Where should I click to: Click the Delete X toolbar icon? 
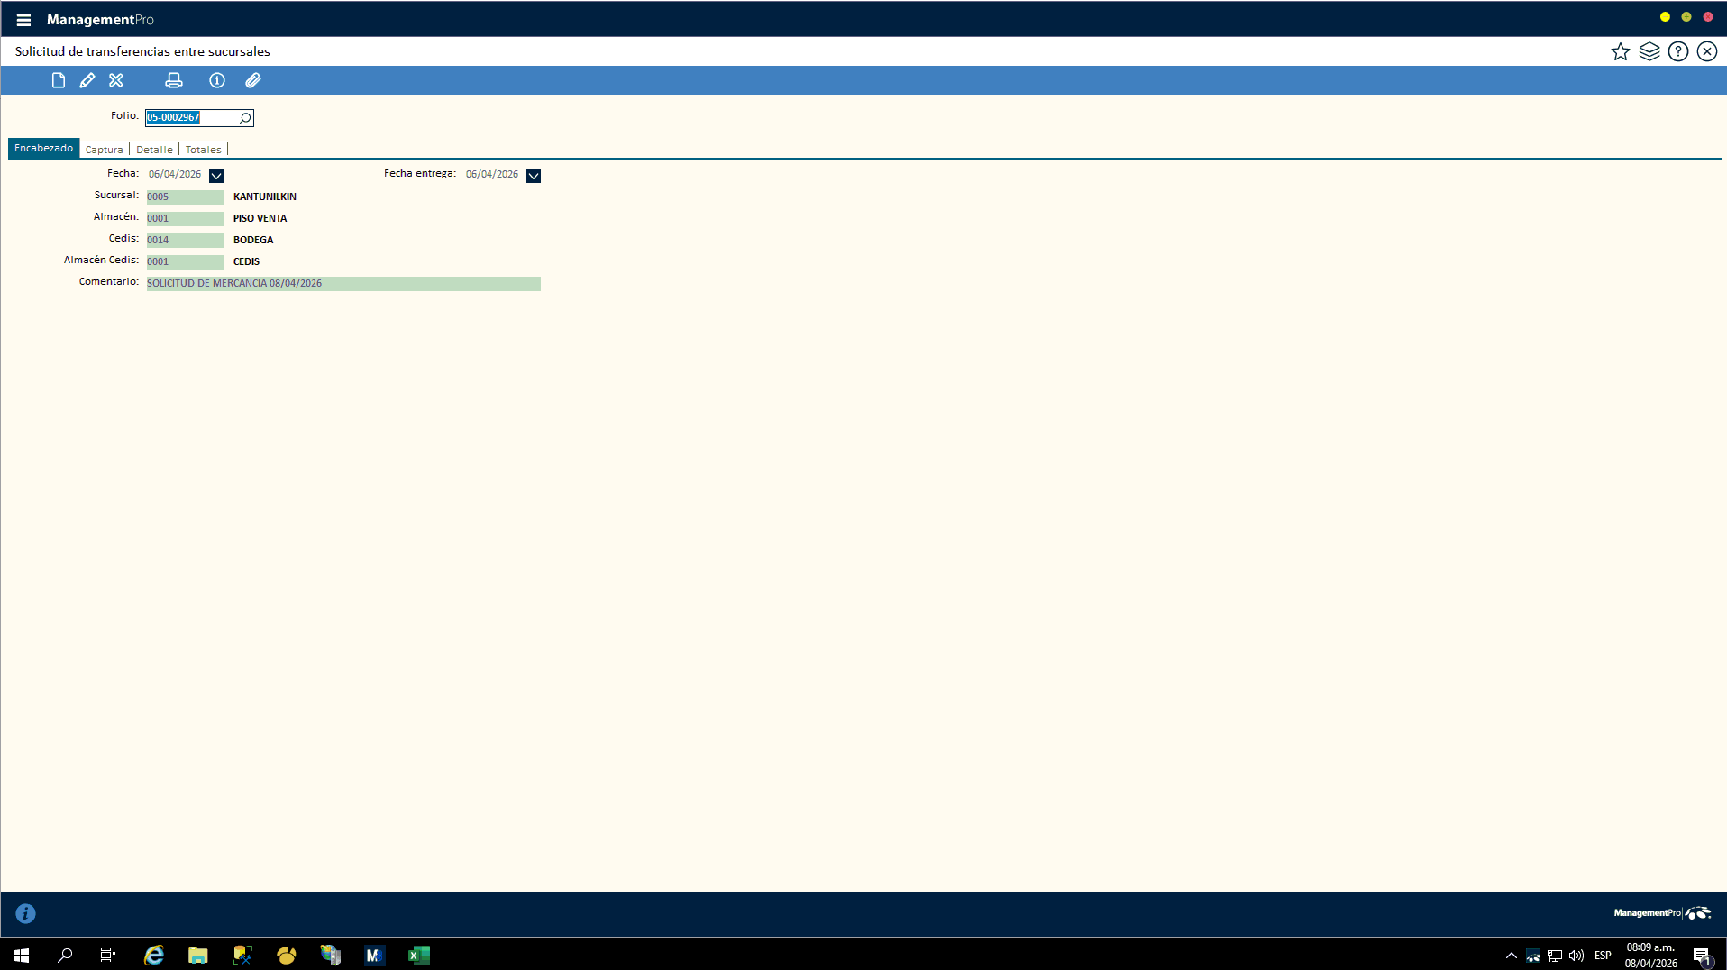(x=116, y=80)
